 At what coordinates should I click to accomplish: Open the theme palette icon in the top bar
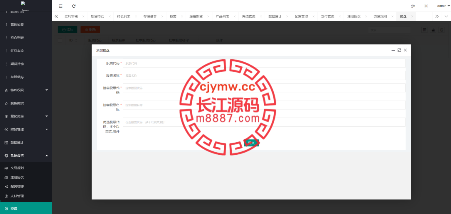click(x=413, y=6)
